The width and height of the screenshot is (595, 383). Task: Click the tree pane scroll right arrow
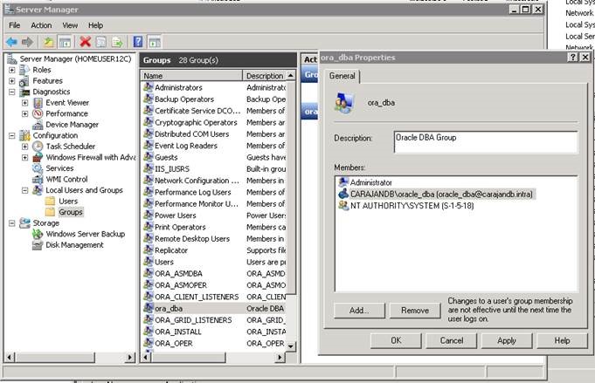click(x=130, y=357)
